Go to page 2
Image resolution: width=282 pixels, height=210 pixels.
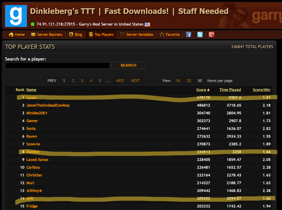point(73,81)
